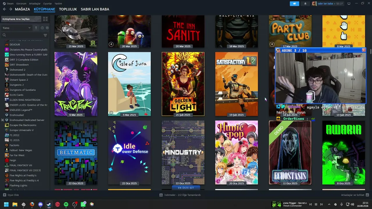
Task: Open the Steam menu
Action: (x=8, y=3)
